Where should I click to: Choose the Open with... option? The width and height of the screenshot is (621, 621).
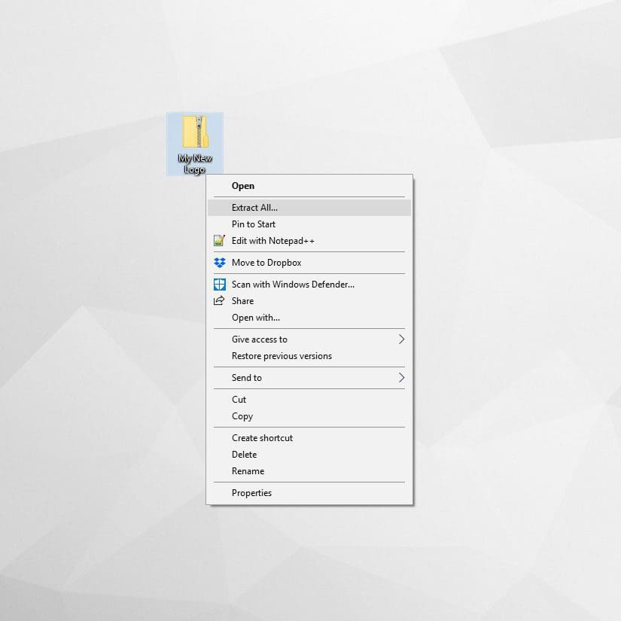pyautogui.click(x=256, y=318)
